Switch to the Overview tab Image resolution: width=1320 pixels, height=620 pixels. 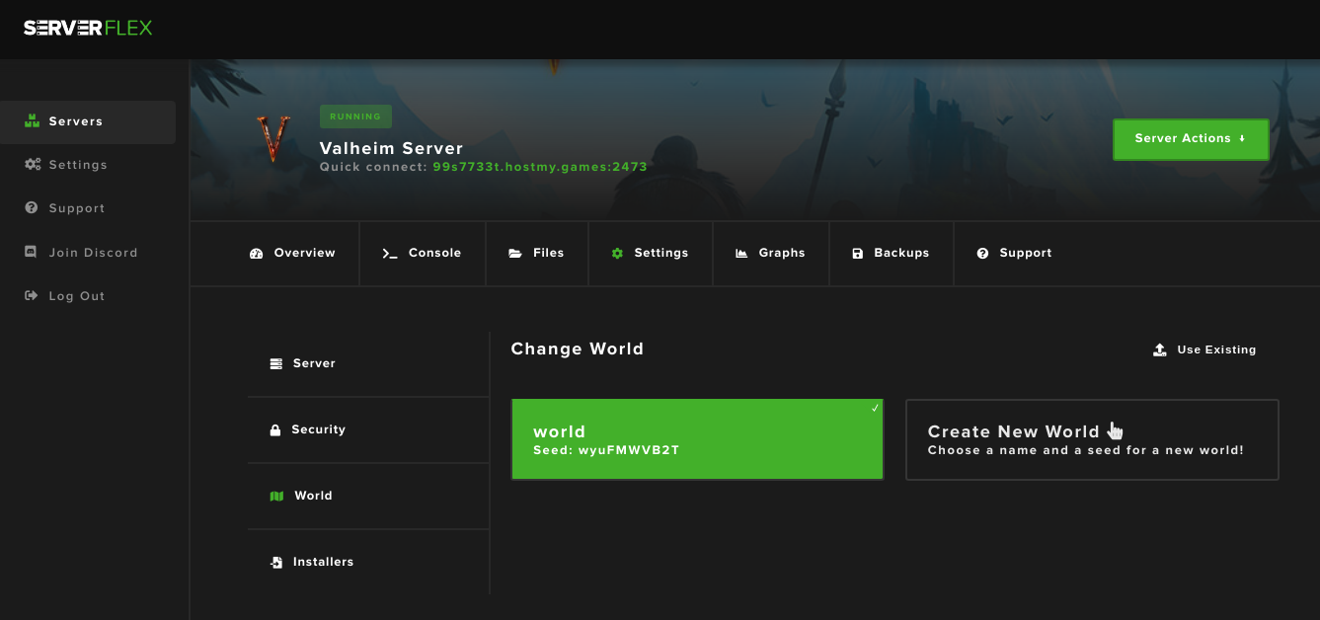tap(293, 254)
